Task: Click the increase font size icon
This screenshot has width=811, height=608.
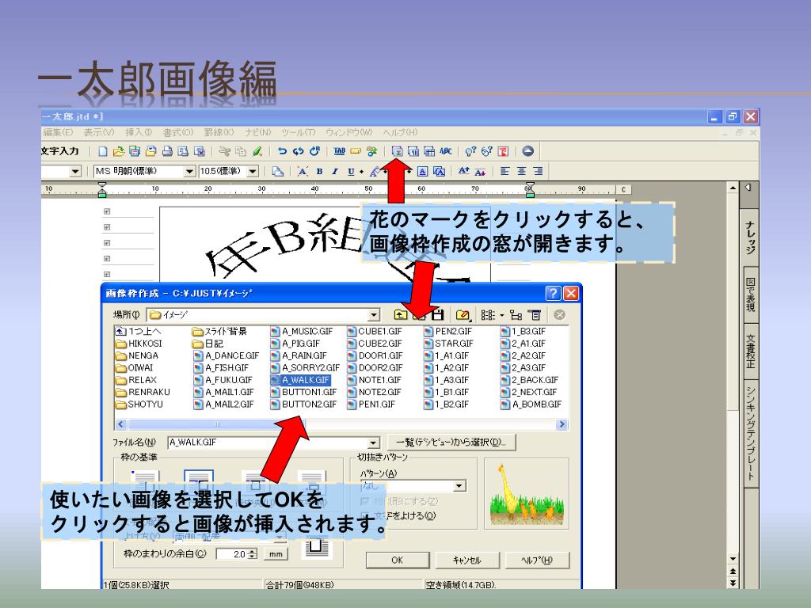Action: tap(463, 171)
